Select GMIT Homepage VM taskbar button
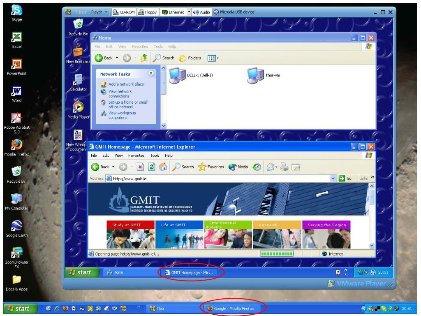 click(190, 272)
